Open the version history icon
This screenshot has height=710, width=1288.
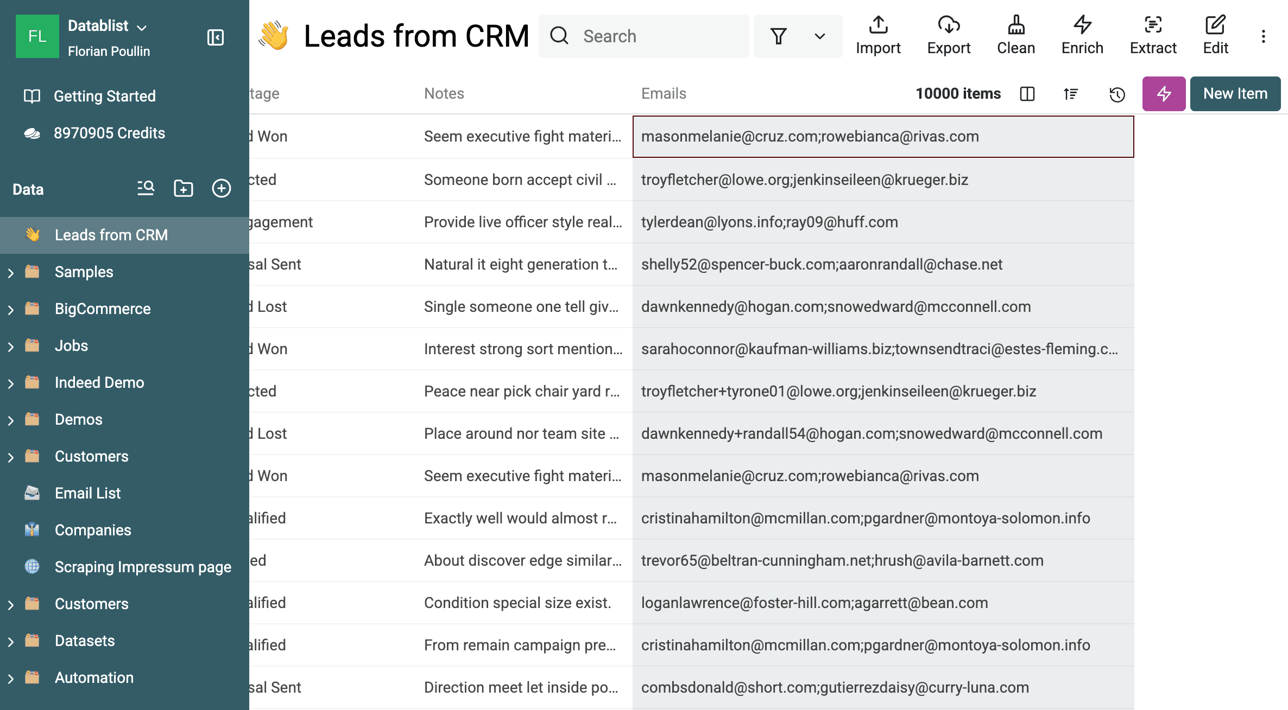(x=1117, y=94)
